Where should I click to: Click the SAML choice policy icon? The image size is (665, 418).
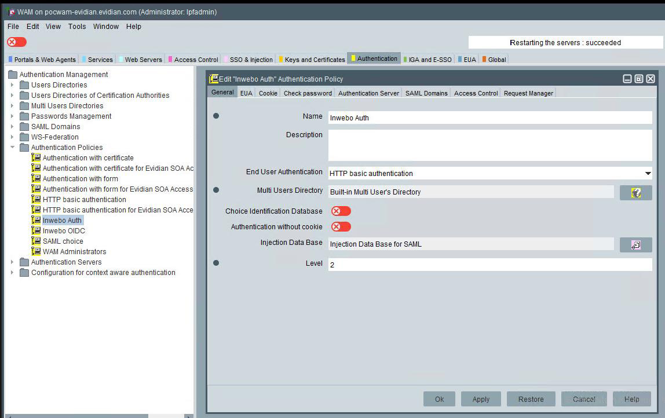pos(36,241)
